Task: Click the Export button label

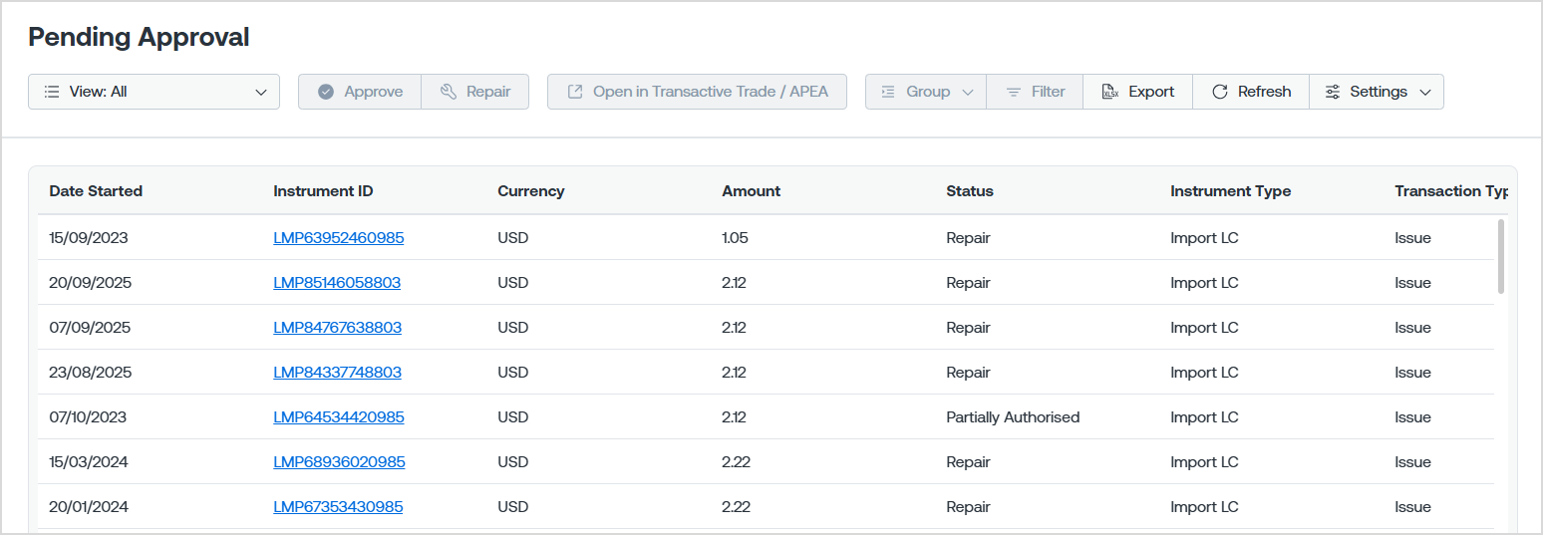Action: [1151, 92]
